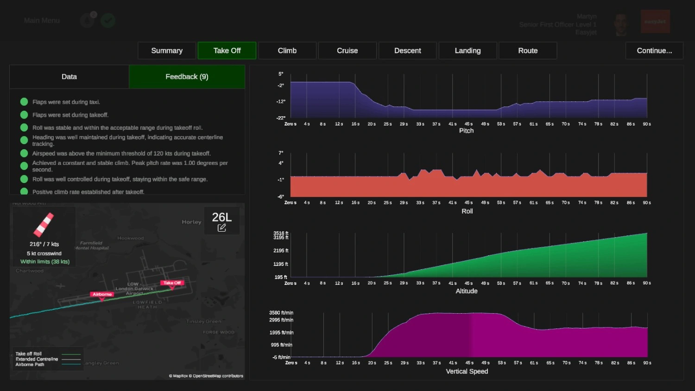Go to the Cruise tab
This screenshot has width=695, height=391.
pyautogui.click(x=347, y=50)
